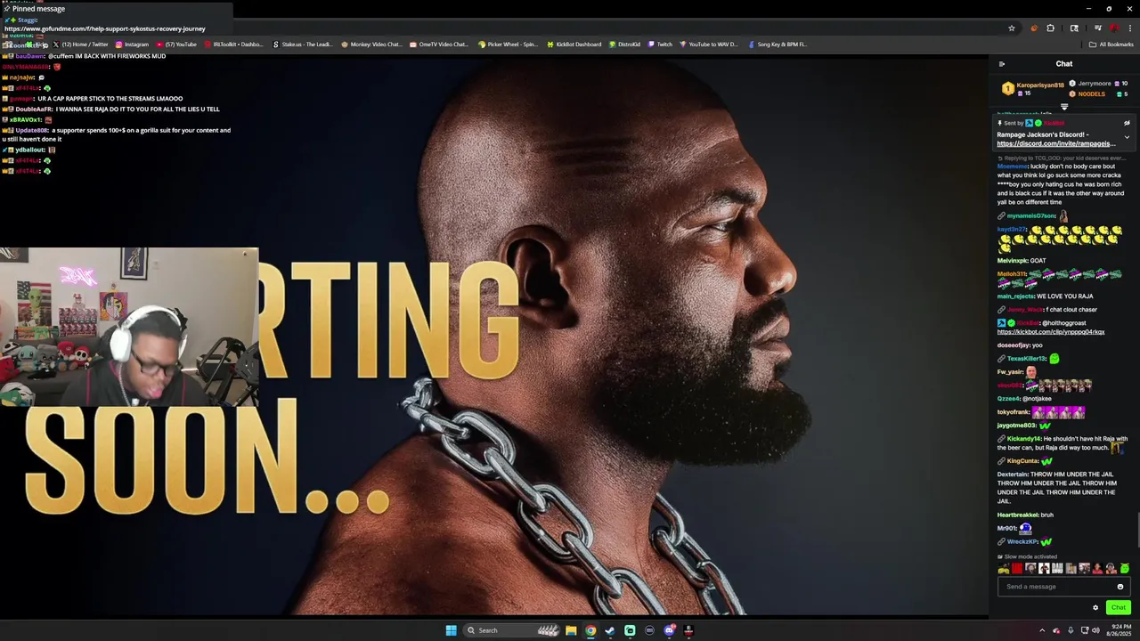
Task: Send message with green Chat button
Action: click(1119, 607)
